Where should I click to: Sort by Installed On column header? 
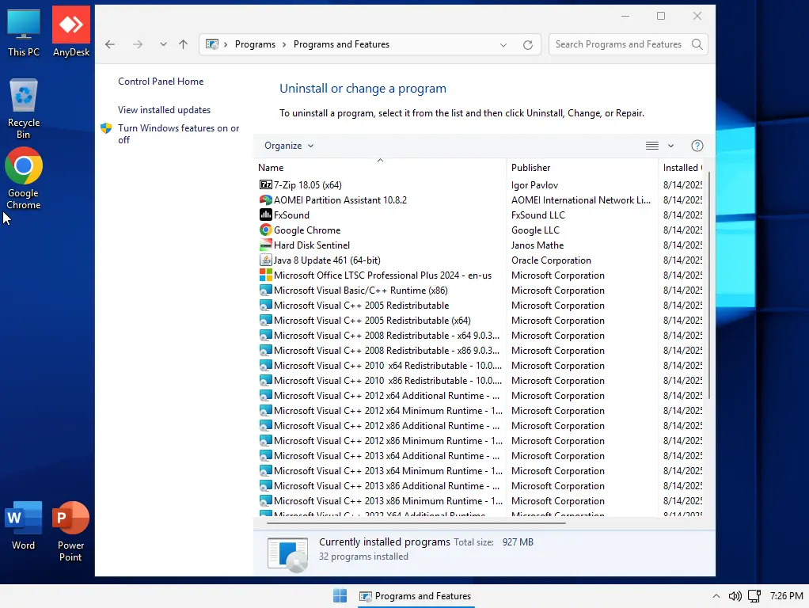[682, 167]
